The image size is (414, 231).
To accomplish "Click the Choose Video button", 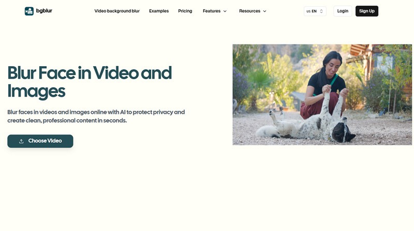I will tap(40, 141).
